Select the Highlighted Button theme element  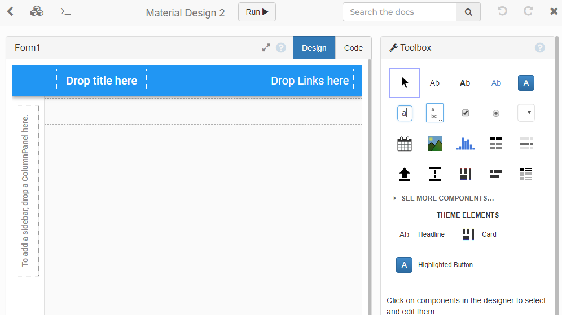point(434,265)
